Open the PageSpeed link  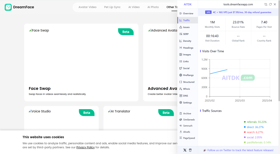pos(188,138)
